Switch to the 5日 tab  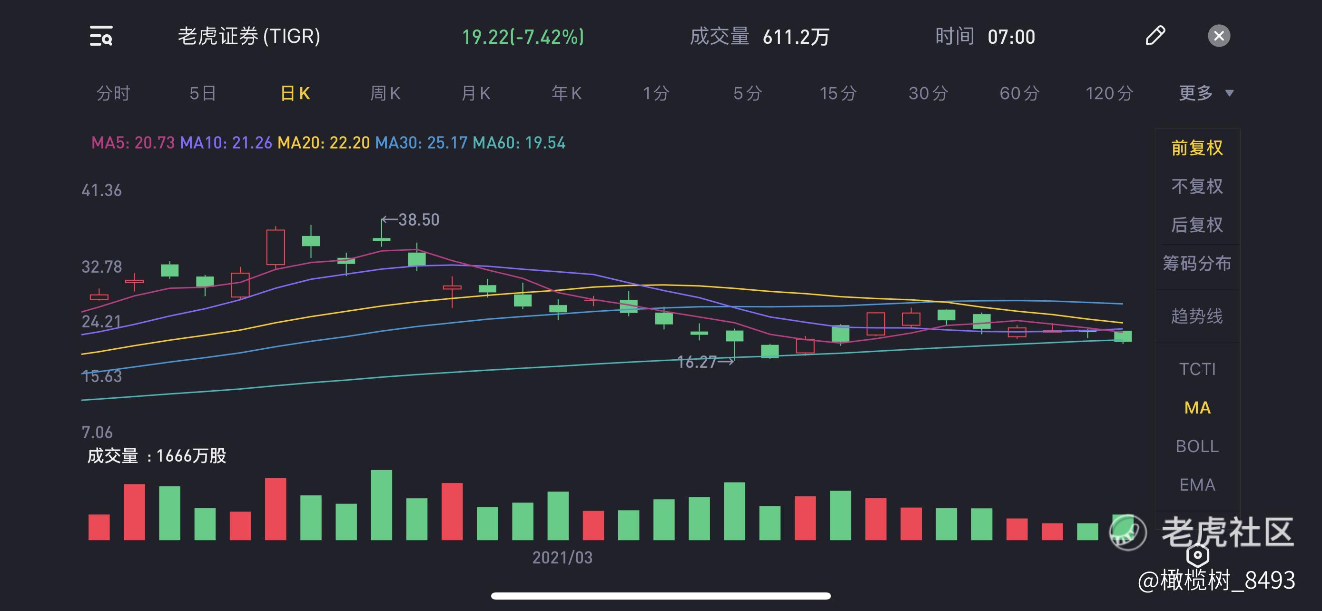[x=203, y=93]
